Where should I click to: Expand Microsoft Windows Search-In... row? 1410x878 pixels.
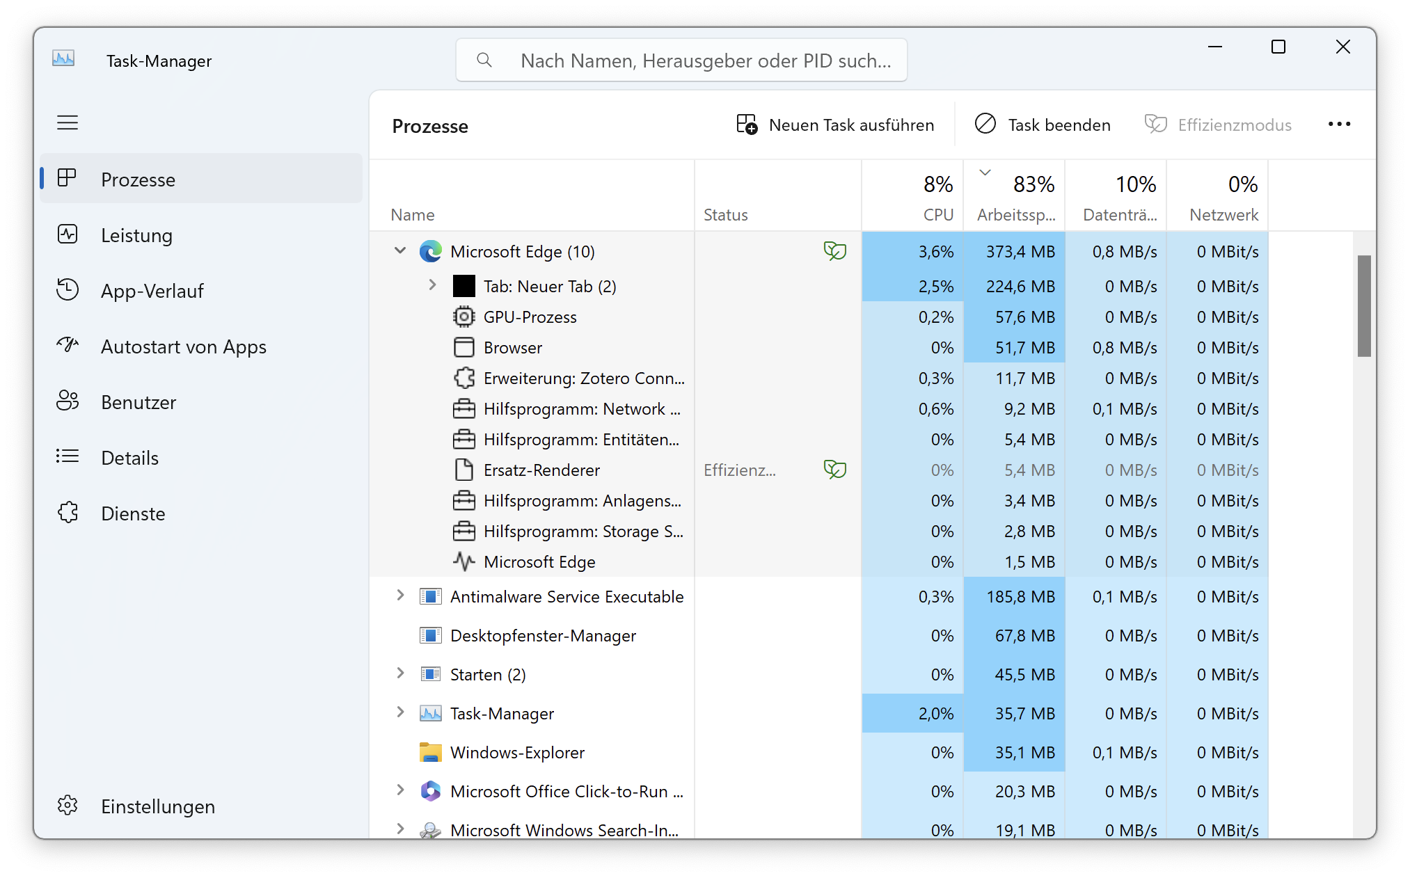pos(400,828)
